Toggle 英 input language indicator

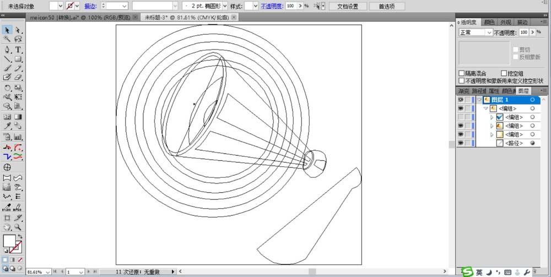click(x=479, y=273)
